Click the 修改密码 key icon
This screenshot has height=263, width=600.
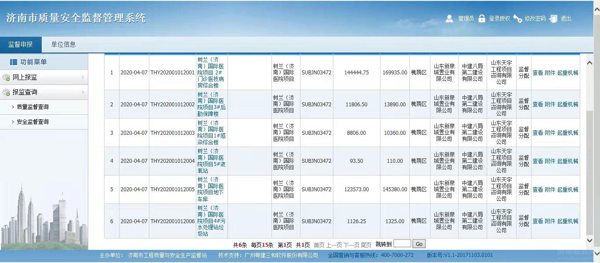[x=517, y=18]
